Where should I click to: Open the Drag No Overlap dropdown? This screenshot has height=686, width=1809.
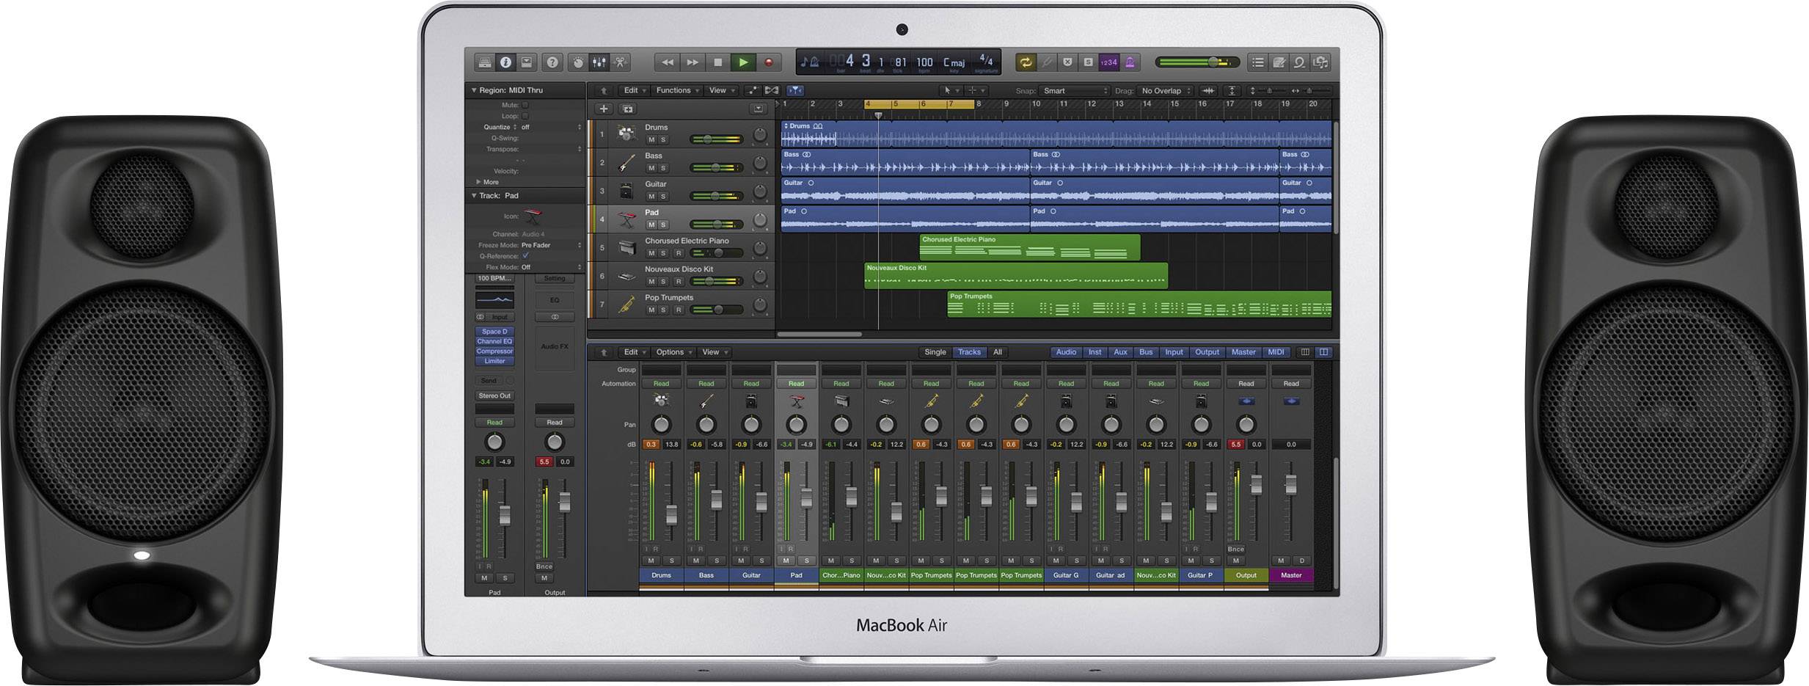pos(1166,91)
